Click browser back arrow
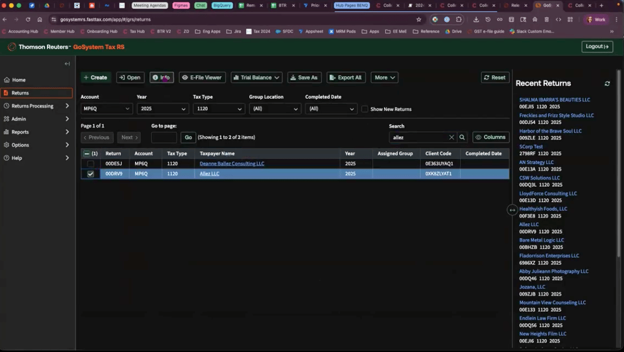 tap(5, 19)
